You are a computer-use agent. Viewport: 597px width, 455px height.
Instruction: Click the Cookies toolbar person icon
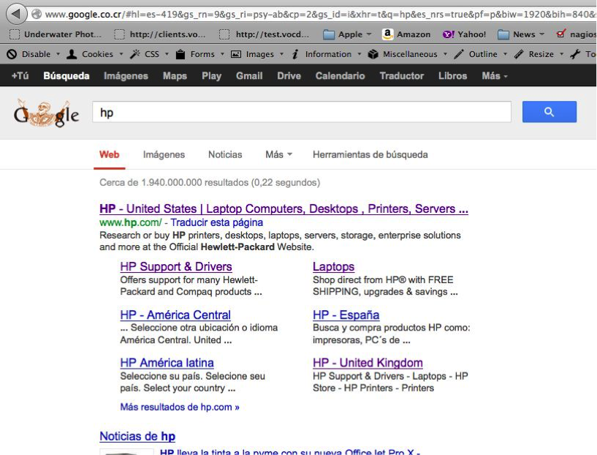click(72, 54)
